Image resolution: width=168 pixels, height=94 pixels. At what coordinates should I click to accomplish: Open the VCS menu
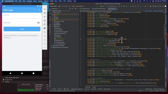[65, 1]
